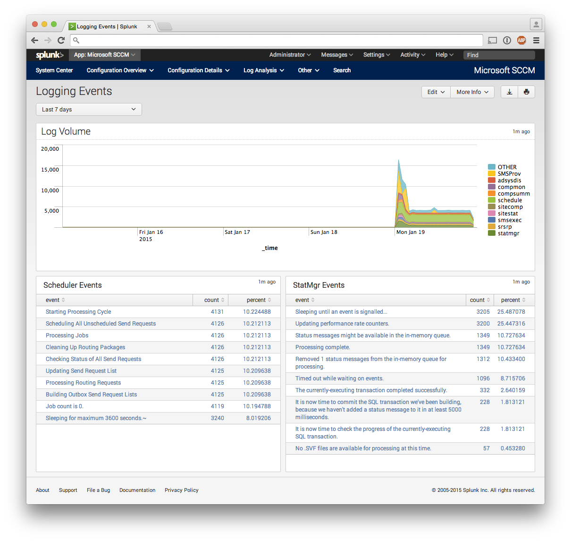Viewport: 571px width, 542px height.
Task: Select Search in the navigation bar
Action: pyautogui.click(x=342, y=70)
